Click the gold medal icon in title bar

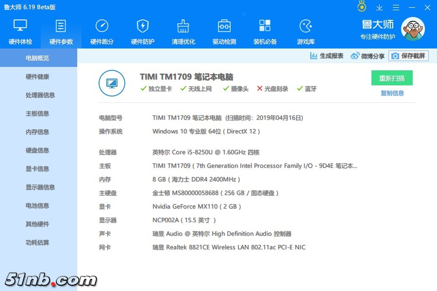point(362,7)
